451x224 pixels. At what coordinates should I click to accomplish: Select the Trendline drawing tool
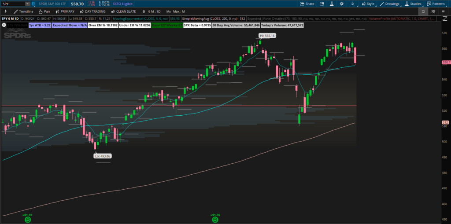click(24, 11)
